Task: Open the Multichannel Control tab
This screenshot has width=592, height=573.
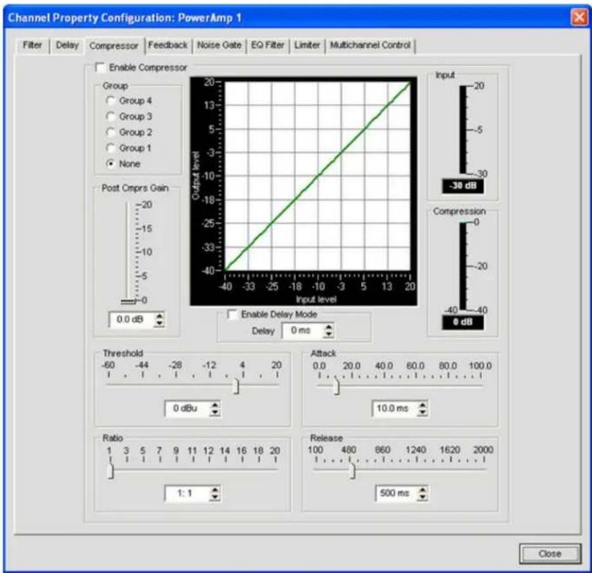Action: (370, 45)
